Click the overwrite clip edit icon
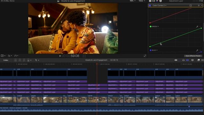Image resolution: width=204 pixels, height=115 pixels. tap(28, 60)
